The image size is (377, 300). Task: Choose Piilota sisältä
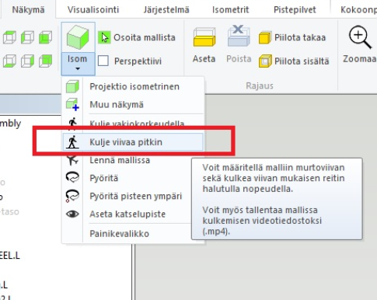coord(294,61)
